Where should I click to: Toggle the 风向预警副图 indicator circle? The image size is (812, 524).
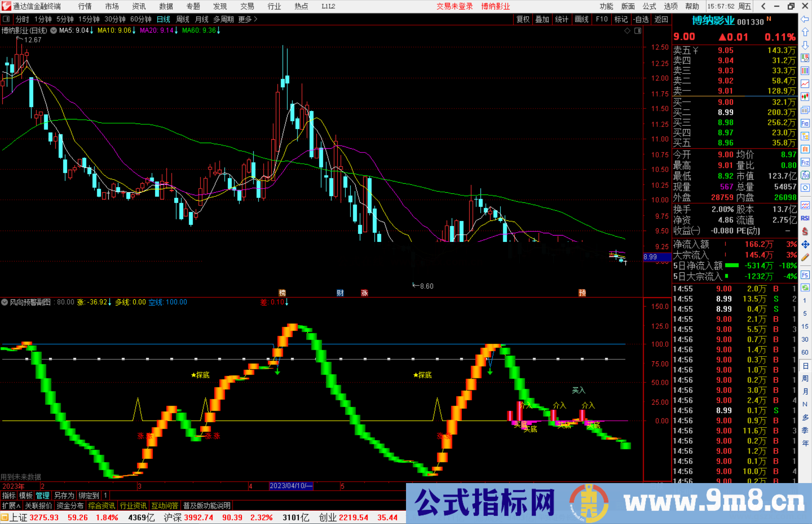pyautogui.click(x=5, y=302)
